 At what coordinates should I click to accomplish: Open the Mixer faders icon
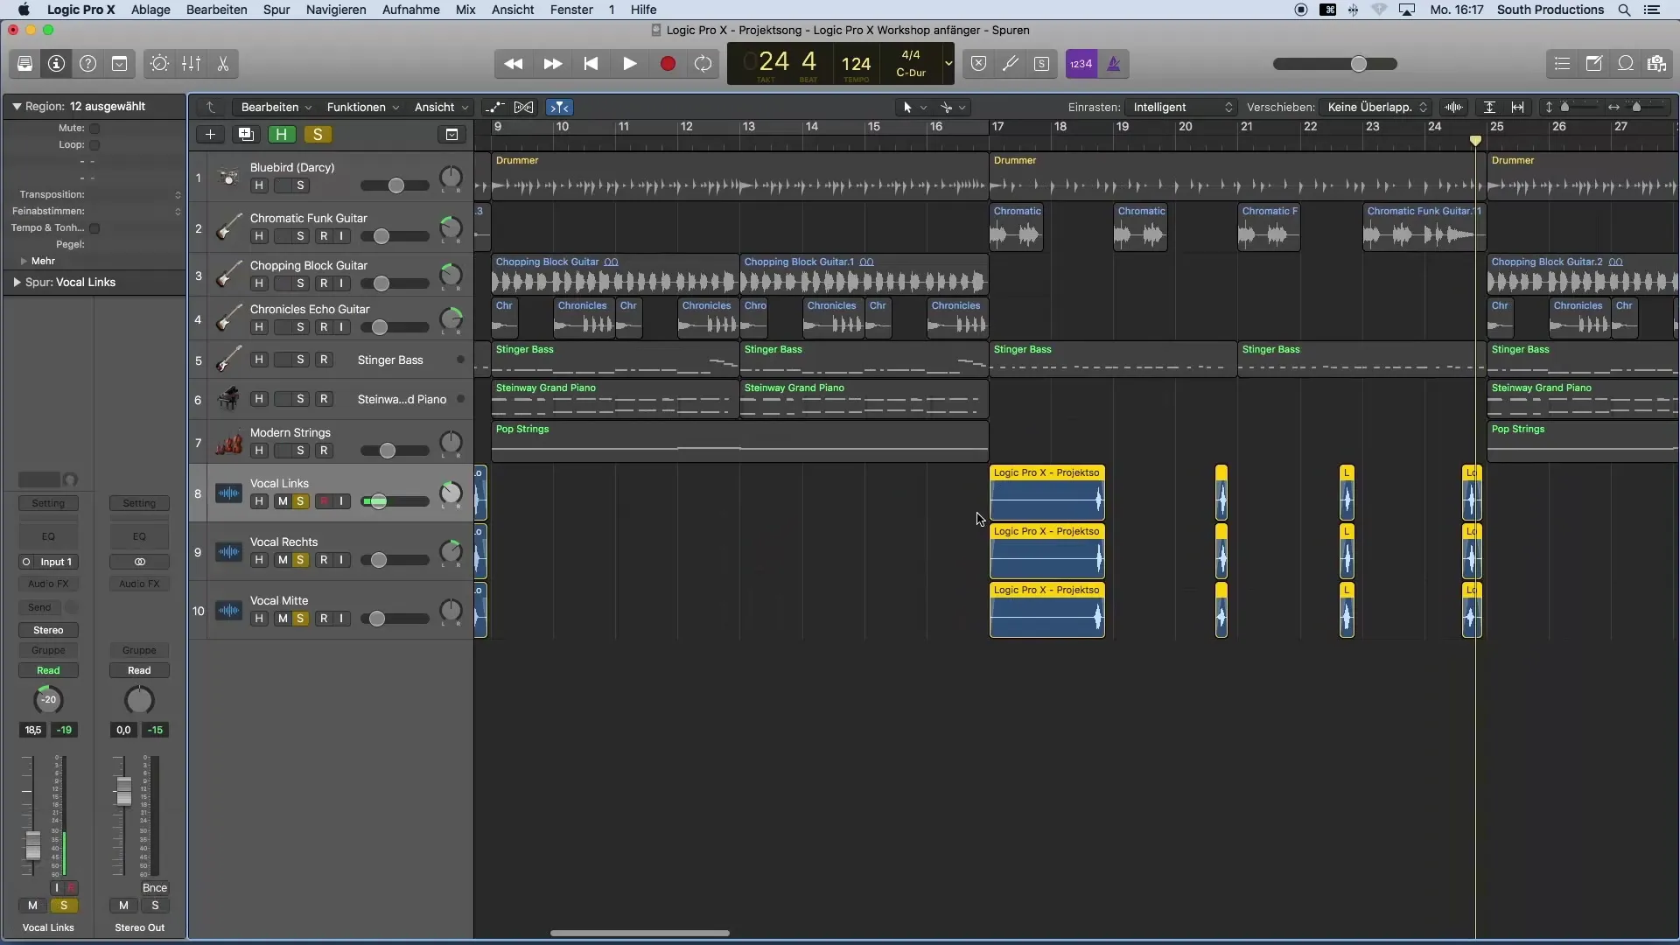click(191, 64)
